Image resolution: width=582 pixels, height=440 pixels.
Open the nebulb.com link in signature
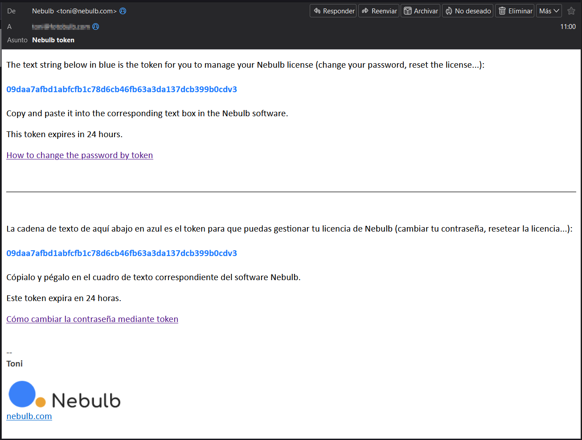[29, 416]
